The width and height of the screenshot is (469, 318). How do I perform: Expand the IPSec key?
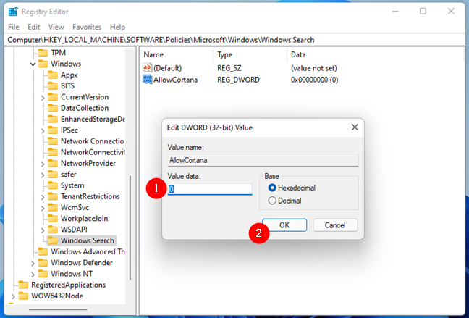pos(43,131)
